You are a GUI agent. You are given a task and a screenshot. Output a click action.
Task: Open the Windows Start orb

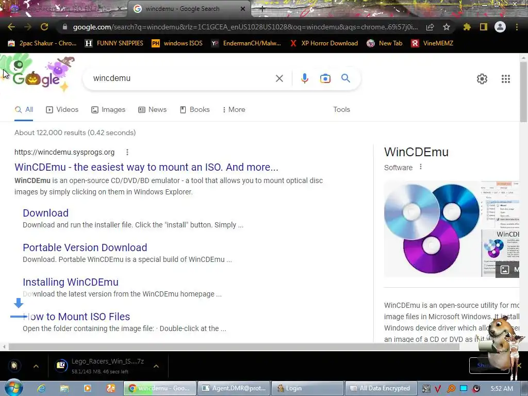pos(13,388)
